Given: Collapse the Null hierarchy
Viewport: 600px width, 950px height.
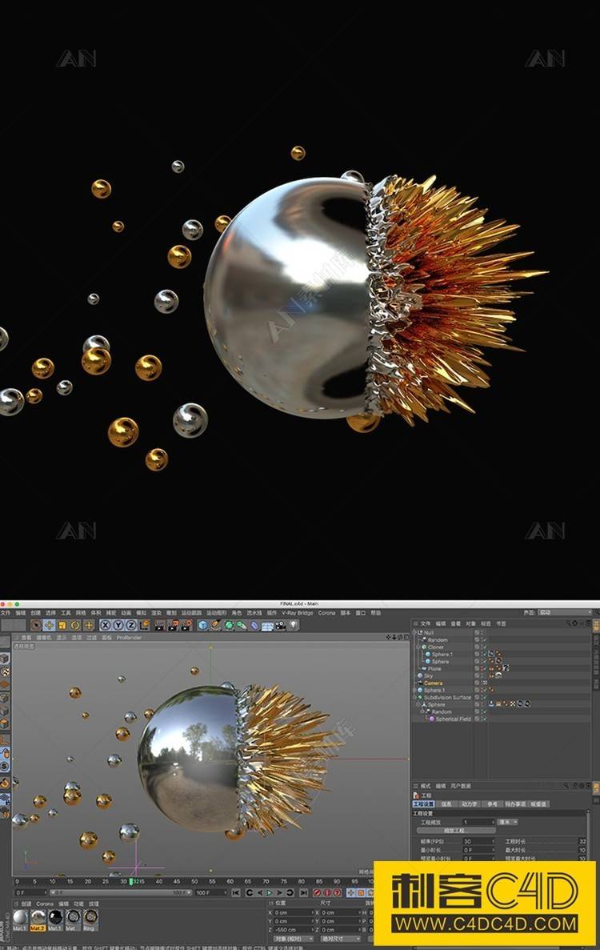Looking at the screenshot, I should coord(414,632).
